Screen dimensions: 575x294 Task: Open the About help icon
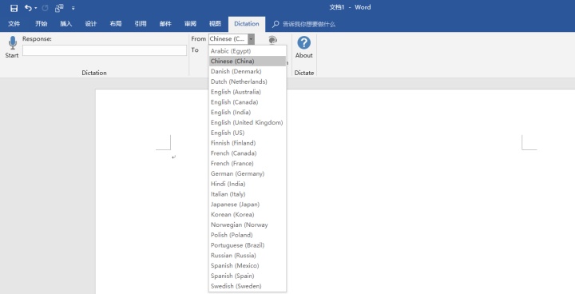pyautogui.click(x=304, y=42)
